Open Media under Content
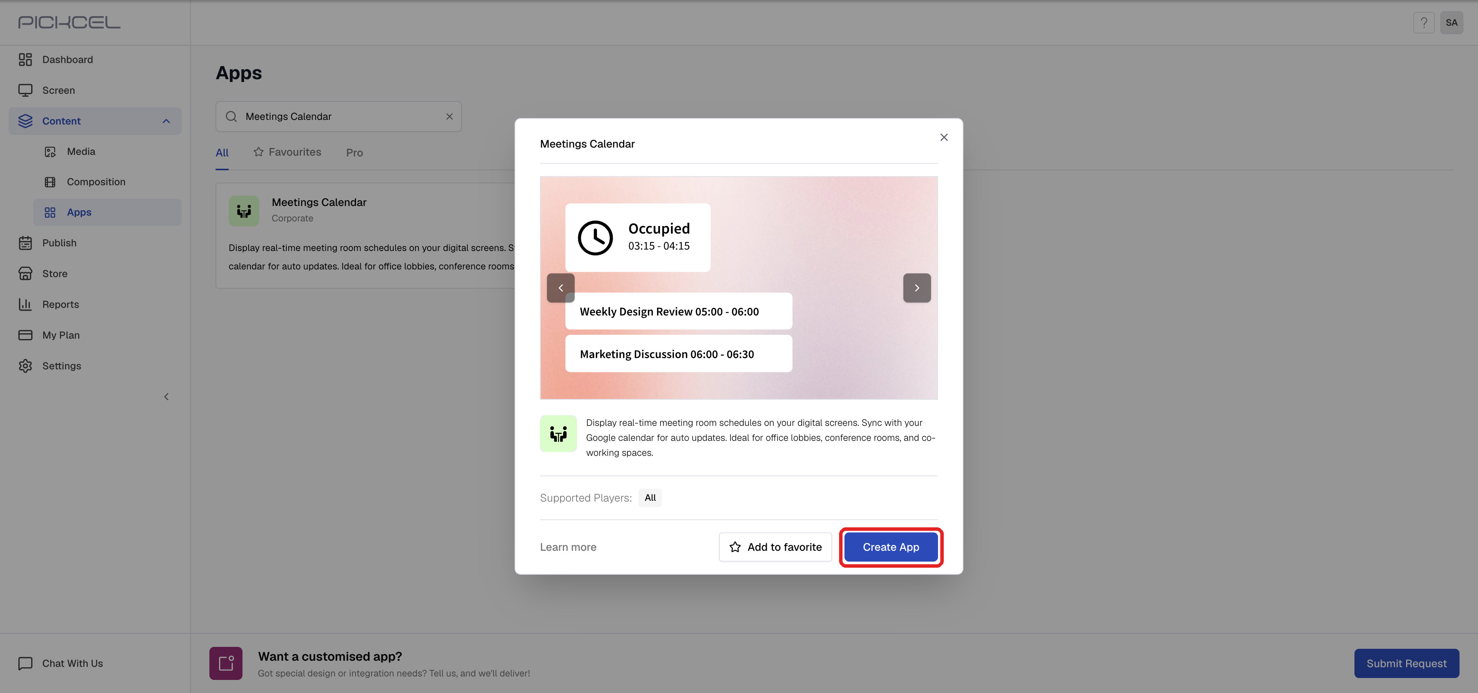 107,151
